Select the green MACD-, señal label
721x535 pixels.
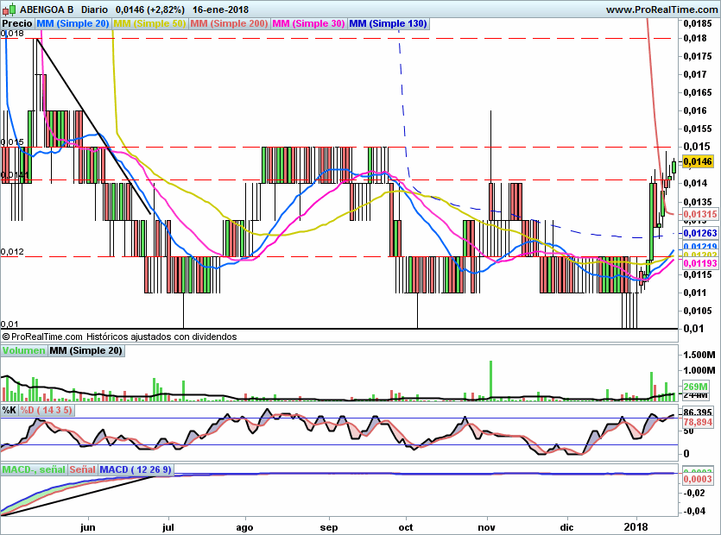[x=34, y=469]
